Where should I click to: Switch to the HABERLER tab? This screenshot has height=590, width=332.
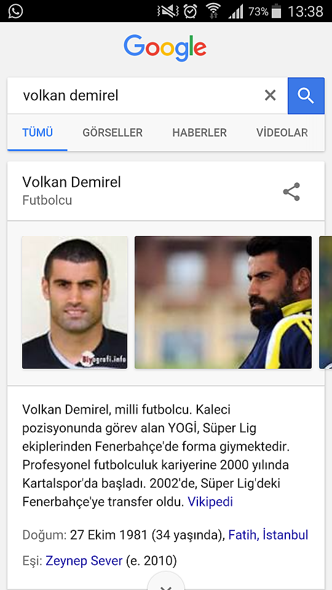pyautogui.click(x=199, y=133)
